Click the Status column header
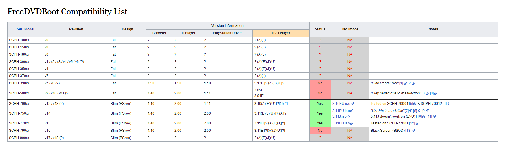 click(320, 29)
